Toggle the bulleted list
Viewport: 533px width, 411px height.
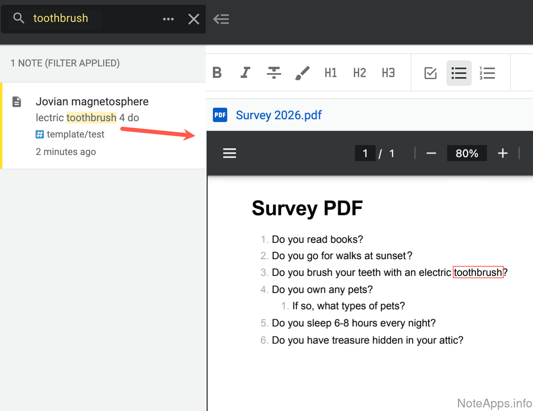pos(459,73)
